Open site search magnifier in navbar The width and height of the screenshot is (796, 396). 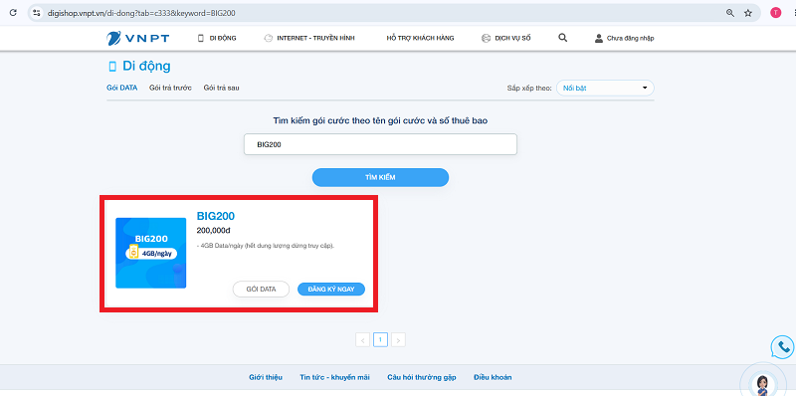[562, 38]
